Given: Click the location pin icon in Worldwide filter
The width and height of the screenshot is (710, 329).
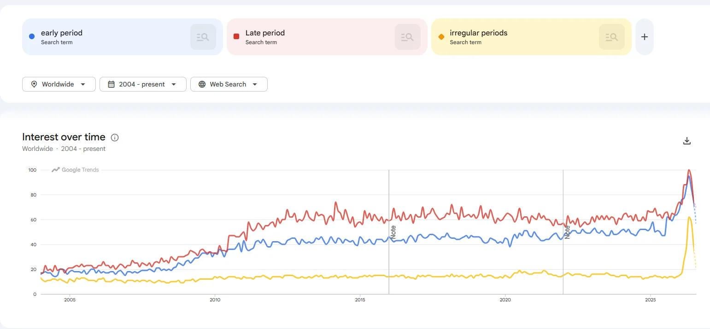Looking at the screenshot, I should pyautogui.click(x=34, y=84).
